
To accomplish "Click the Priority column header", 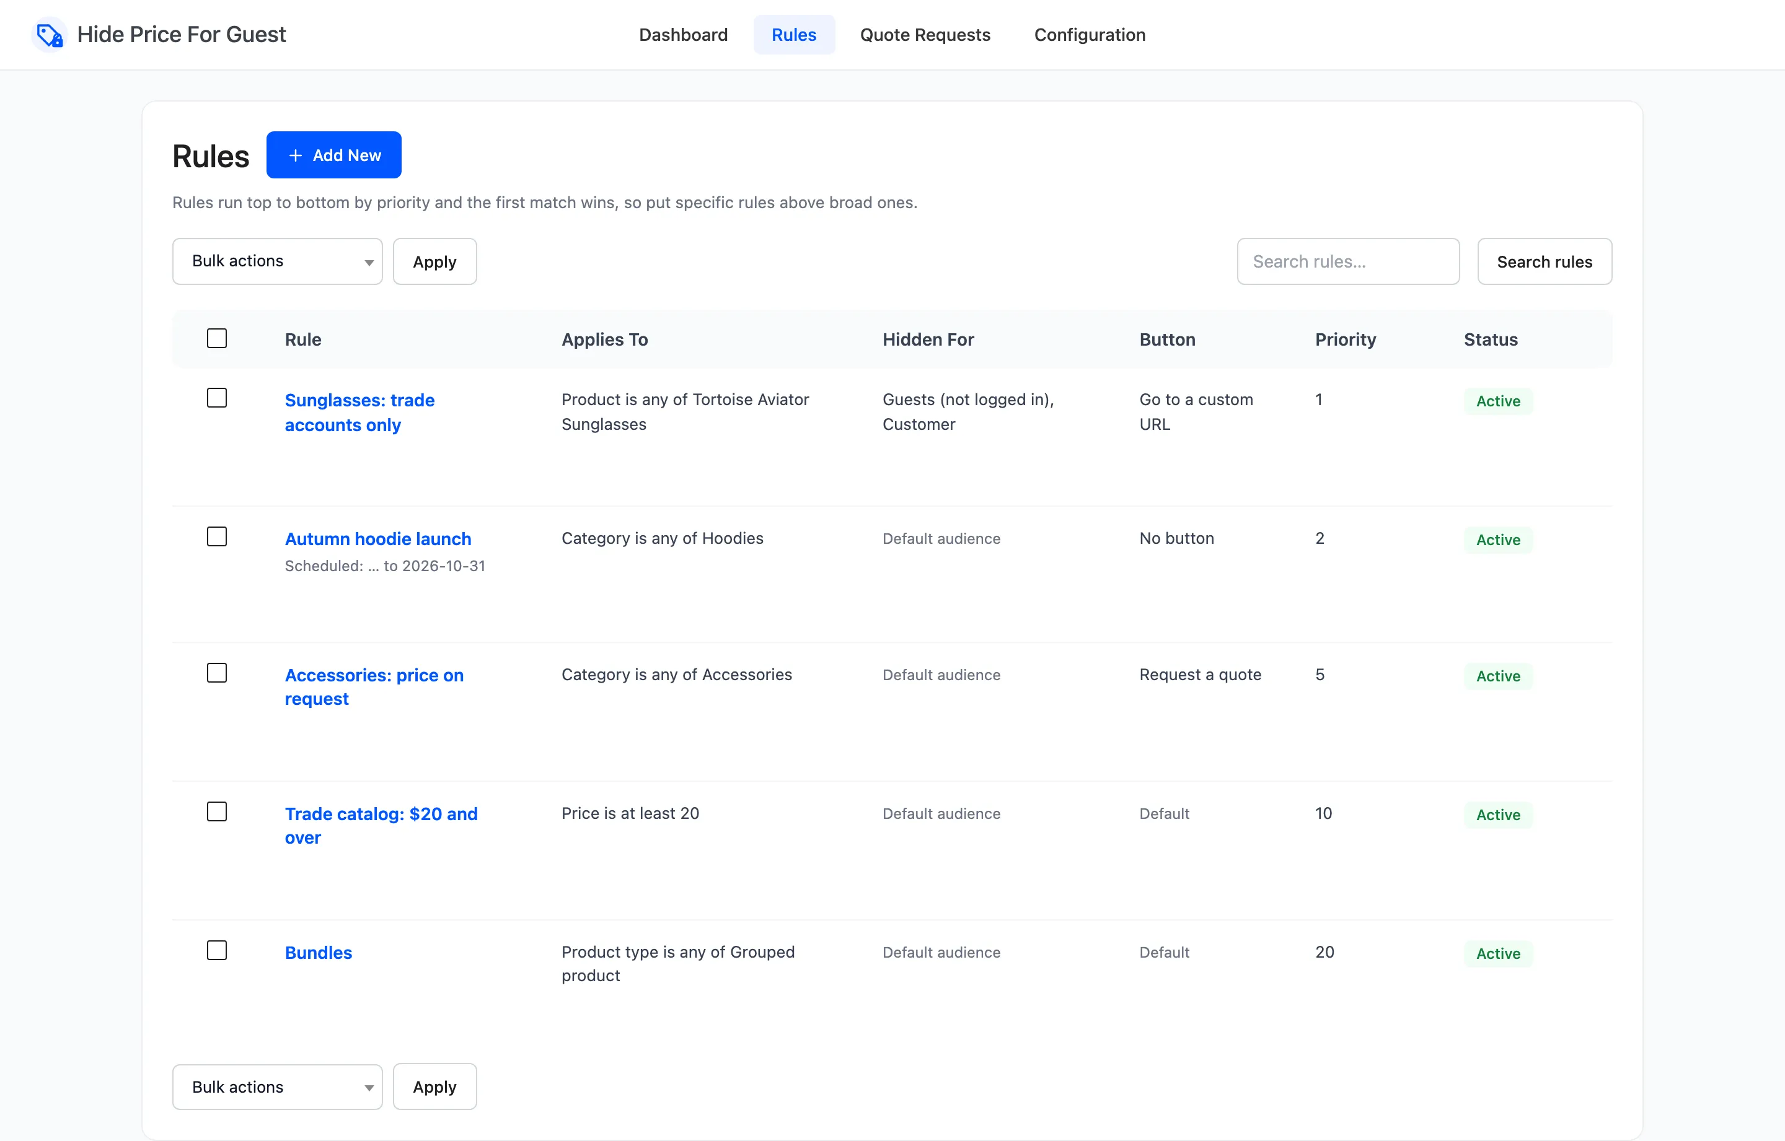I will coord(1345,339).
